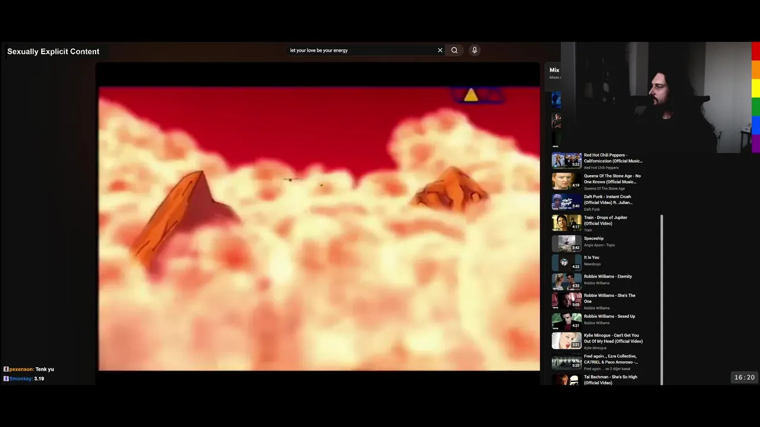Open 'Angie Aparo - Topic' channel name
760x427 pixels.
point(600,245)
